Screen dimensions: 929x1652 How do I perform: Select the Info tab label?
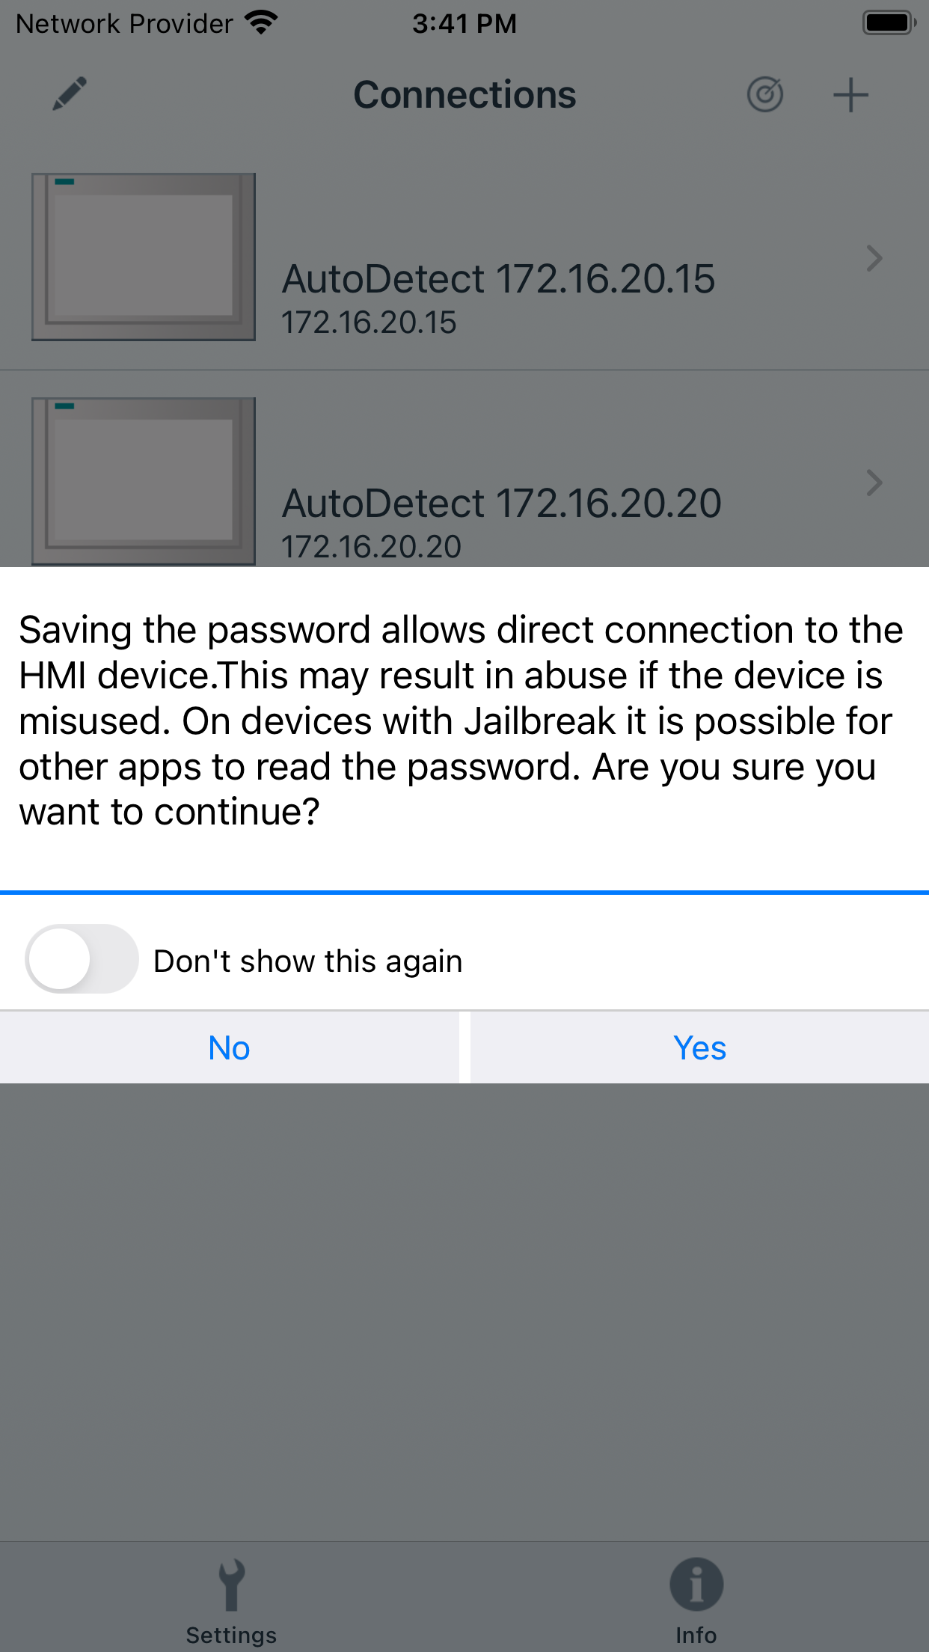click(x=696, y=1635)
